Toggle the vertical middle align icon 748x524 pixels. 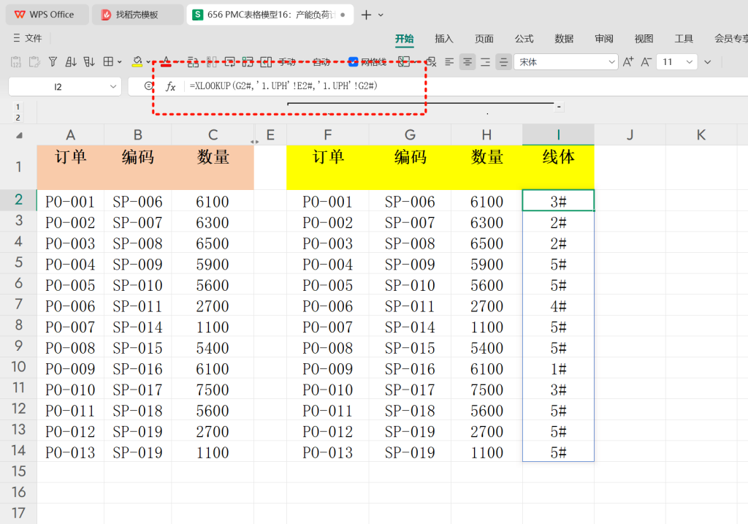point(503,61)
